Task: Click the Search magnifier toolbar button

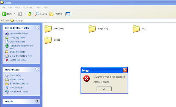Action: (x=41, y=14)
